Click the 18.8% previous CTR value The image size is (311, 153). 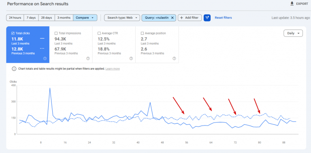coord(104,49)
